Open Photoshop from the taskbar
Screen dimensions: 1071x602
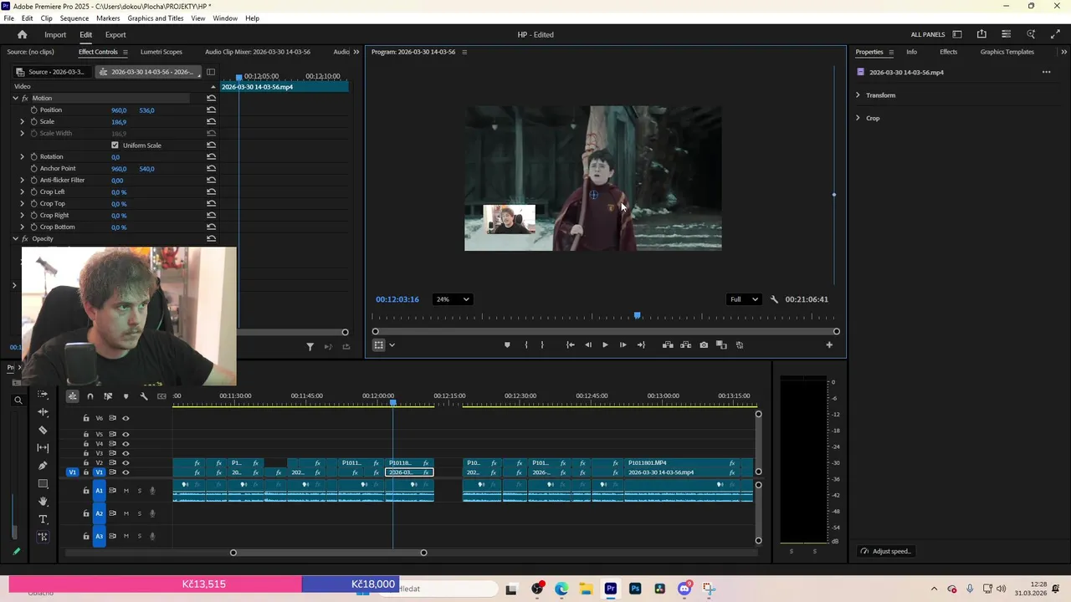point(635,589)
